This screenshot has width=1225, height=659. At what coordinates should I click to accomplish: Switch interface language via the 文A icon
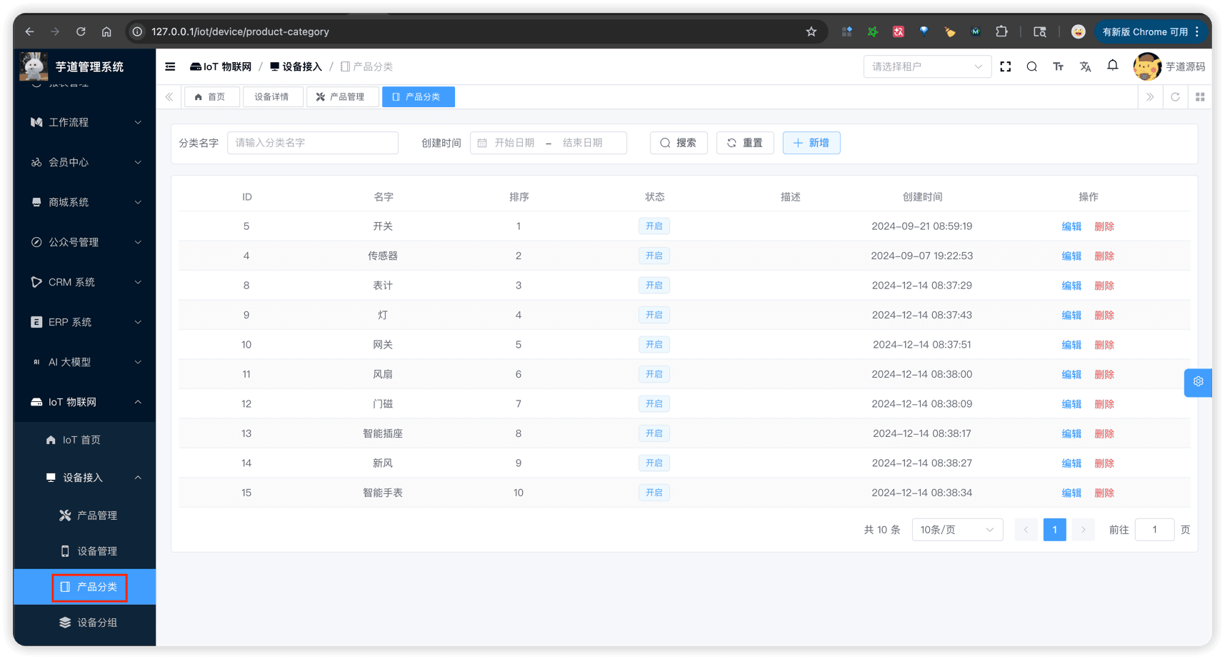click(1085, 66)
